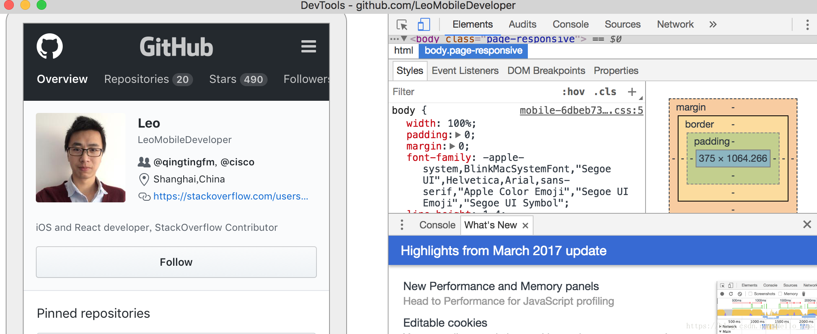Close the What's New tab
This screenshot has height=334, width=817.
click(525, 226)
